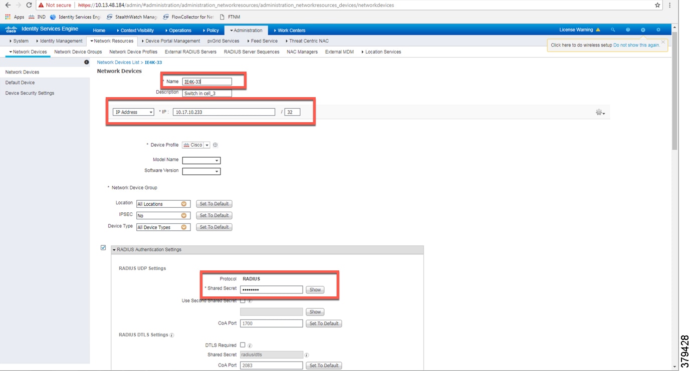Click the Not secure warning icon
Screen dimensions: 691x371
[42, 5]
